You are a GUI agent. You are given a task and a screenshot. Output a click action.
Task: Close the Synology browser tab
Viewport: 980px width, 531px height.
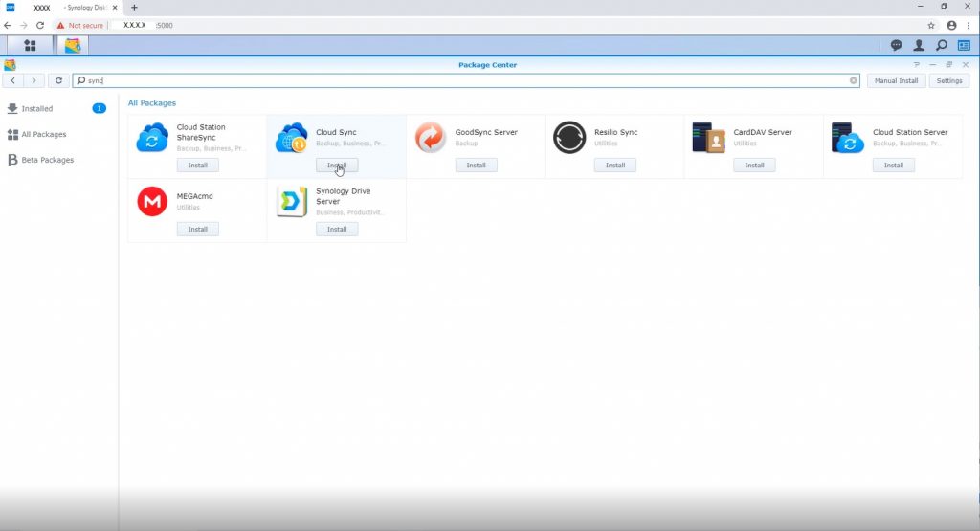115,8
